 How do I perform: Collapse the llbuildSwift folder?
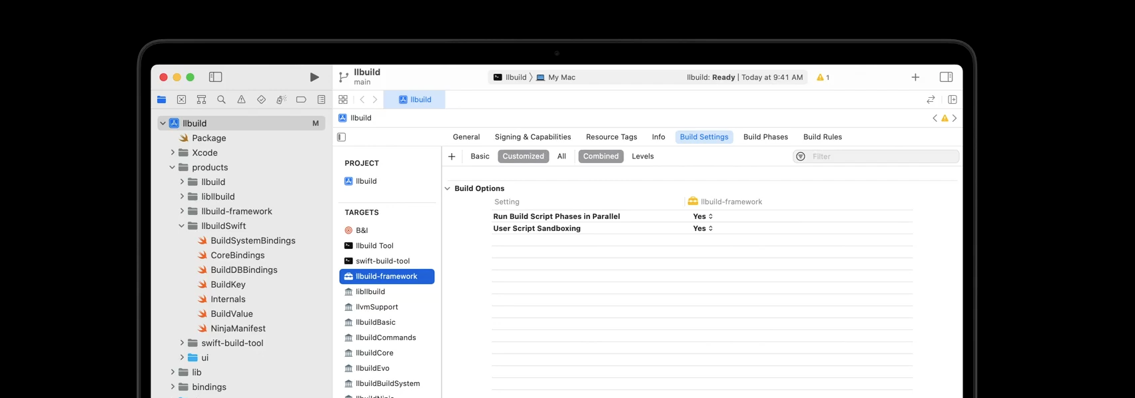coord(182,226)
